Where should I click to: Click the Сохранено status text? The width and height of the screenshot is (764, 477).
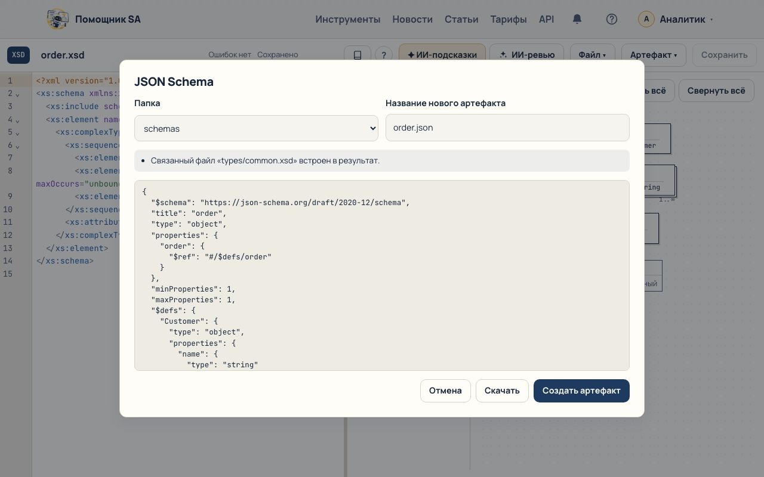pos(278,55)
